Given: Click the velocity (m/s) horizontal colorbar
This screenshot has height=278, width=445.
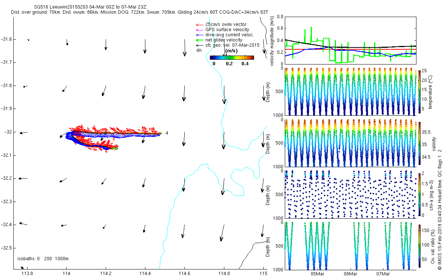Looking at the screenshot, I should [x=232, y=57].
